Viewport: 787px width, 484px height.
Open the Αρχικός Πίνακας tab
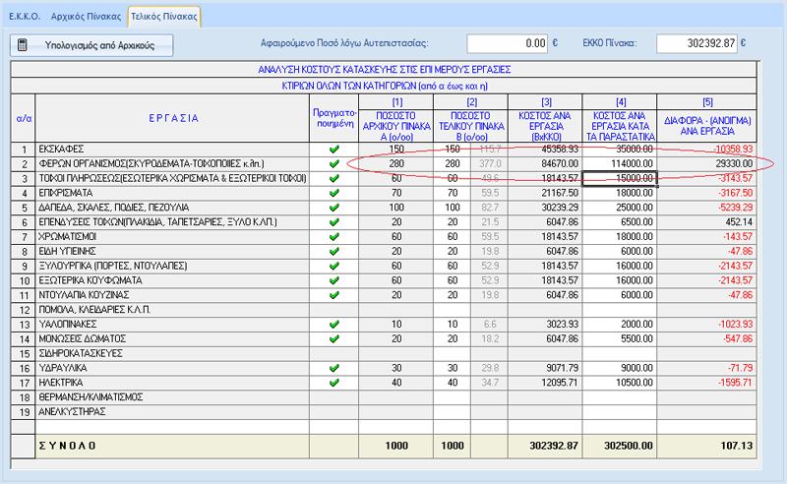tap(87, 17)
